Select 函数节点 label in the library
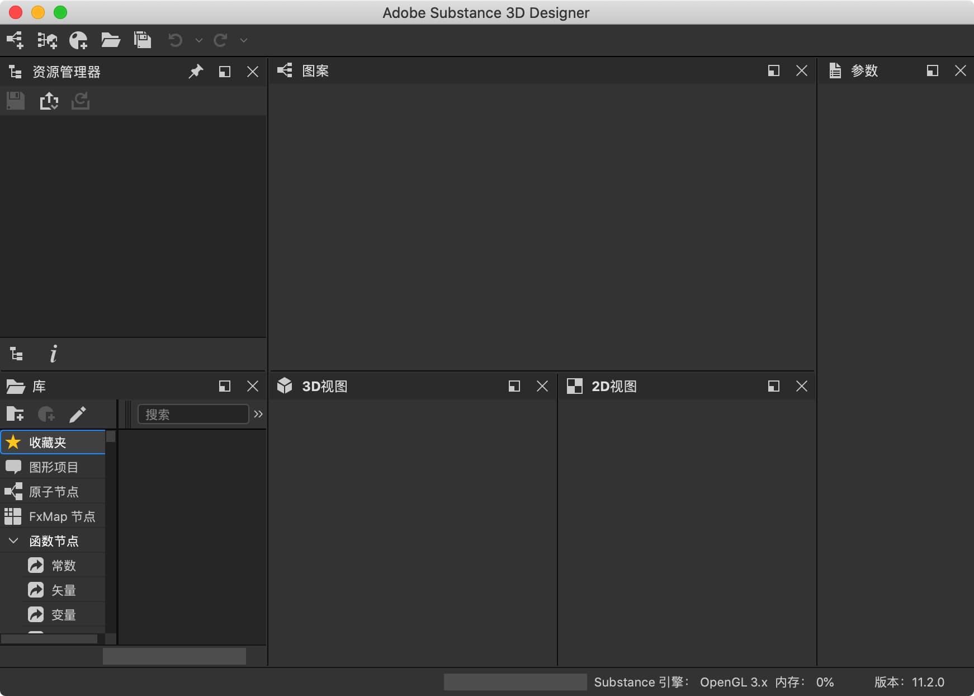Image resolution: width=974 pixels, height=696 pixels. pos(54,541)
